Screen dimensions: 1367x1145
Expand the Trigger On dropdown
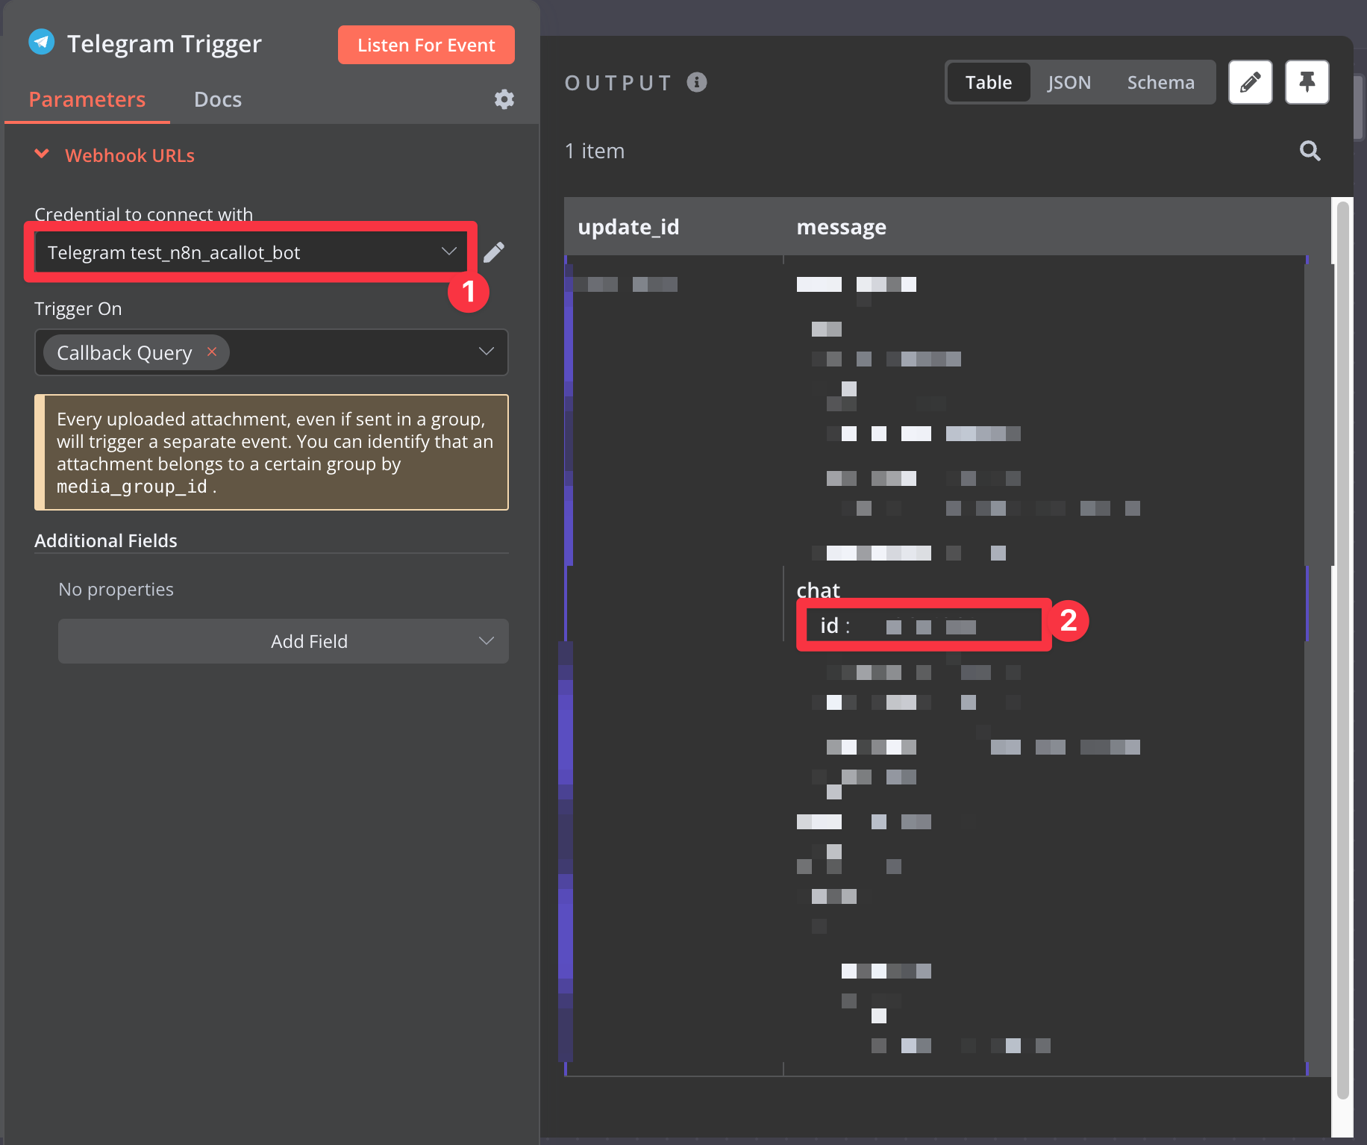486,352
